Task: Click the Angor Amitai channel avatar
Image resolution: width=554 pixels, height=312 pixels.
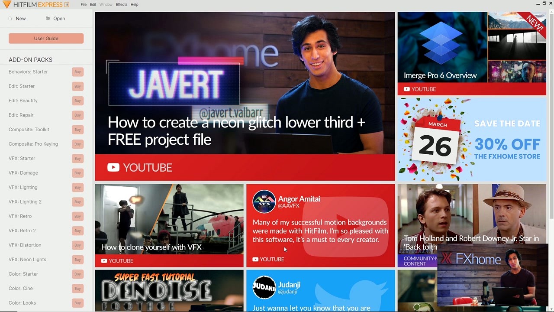Action: [264, 201]
